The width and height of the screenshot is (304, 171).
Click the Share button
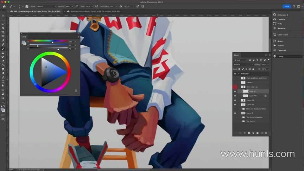287,6
